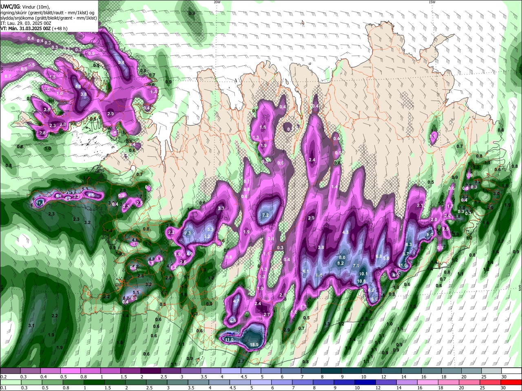The height and width of the screenshot is (391, 522).
Task: Click the 5.7 snowfall value on map
Action: click(x=405, y=254)
